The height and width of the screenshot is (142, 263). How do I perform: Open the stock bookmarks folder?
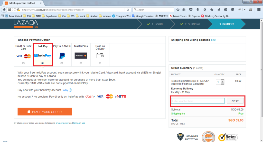tap(80, 16)
